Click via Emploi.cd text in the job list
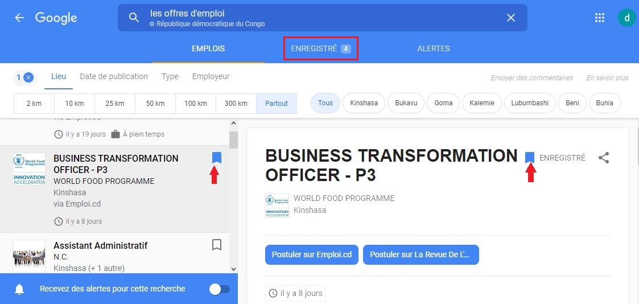The width and height of the screenshot is (639, 304). (77, 204)
